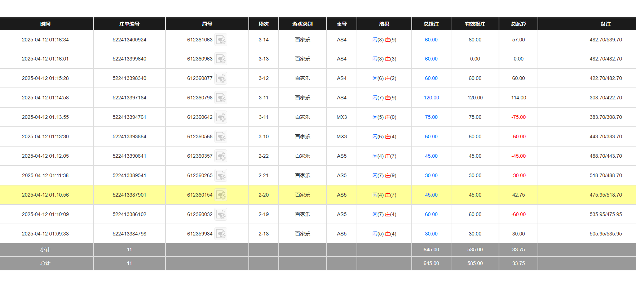Image resolution: width=636 pixels, height=283 pixels.
Task: Play video replay of round 612360357
Action: (x=221, y=156)
